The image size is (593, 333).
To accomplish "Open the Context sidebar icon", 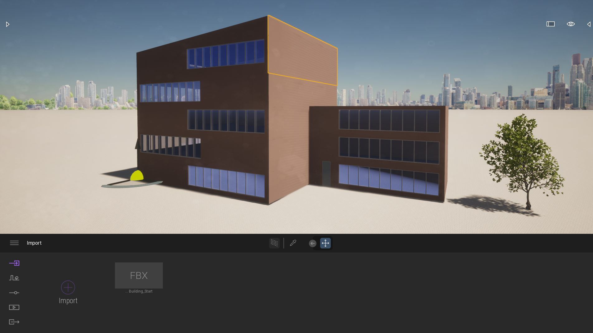I will (14, 278).
